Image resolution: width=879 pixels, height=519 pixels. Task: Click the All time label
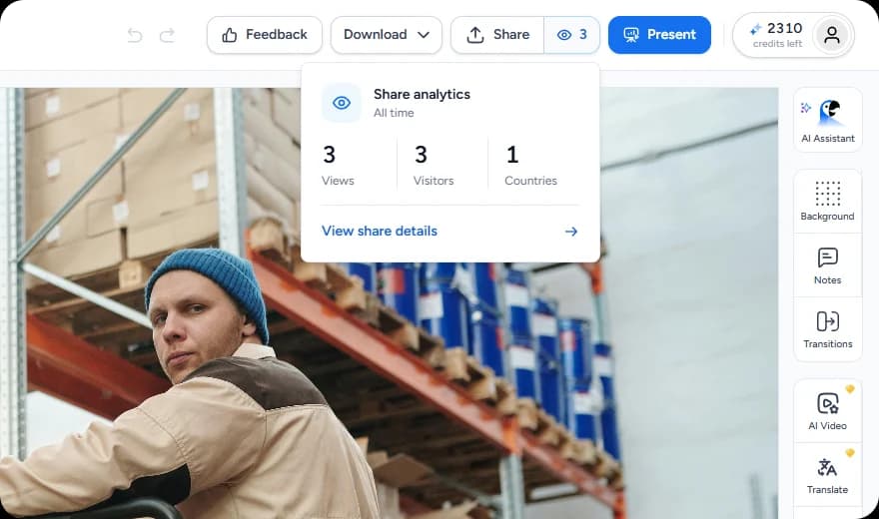(x=394, y=113)
